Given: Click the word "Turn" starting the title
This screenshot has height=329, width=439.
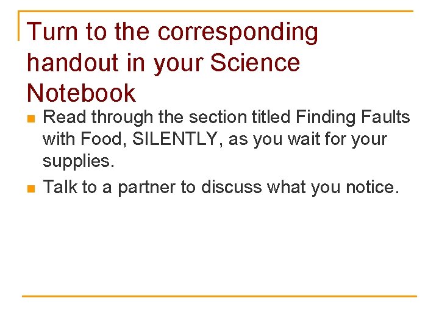Looking at the screenshot, I should (x=52, y=31).
